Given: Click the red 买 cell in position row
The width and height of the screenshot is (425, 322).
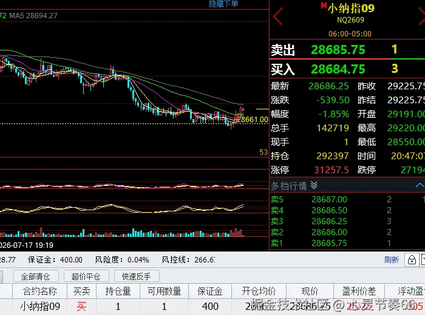Looking at the screenshot, I should tap(81, 306).
